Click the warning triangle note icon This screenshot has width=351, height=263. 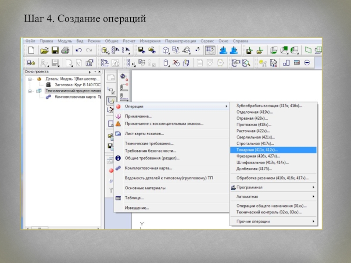118,124
